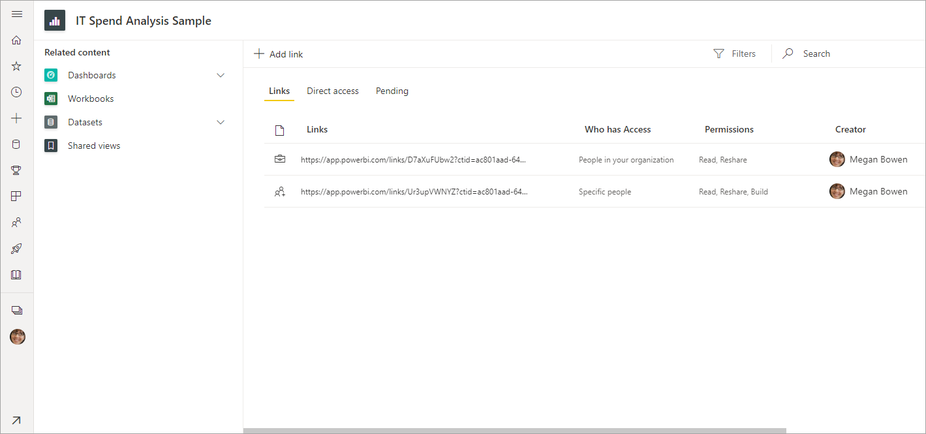Expand the Datasets chevron
This screenshot has height=434, width=926.
[221, 122]
